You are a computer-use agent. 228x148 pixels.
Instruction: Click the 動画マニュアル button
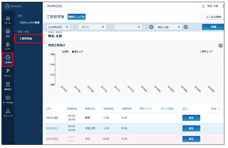point(76,16)
